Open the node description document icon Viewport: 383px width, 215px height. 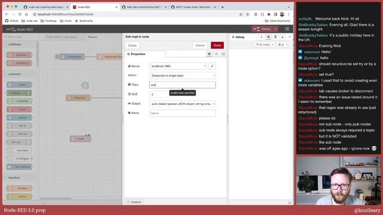[216, 54]
